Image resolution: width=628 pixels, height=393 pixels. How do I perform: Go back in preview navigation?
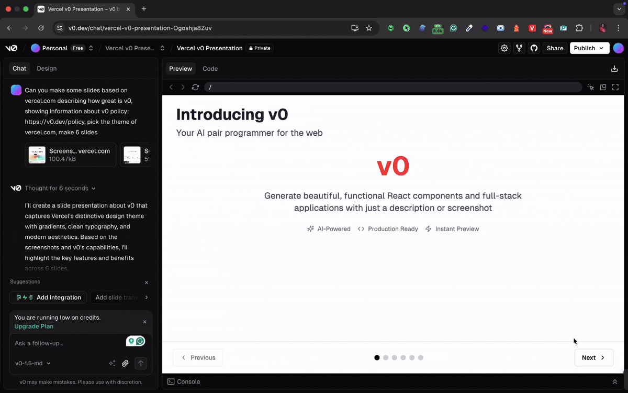click(x=171, y=87)
